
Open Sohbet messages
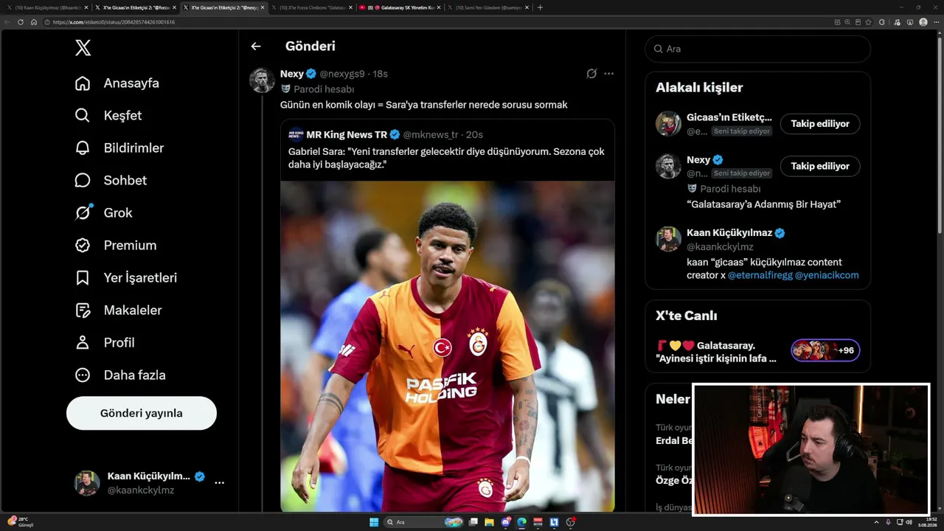click(111, 181)
